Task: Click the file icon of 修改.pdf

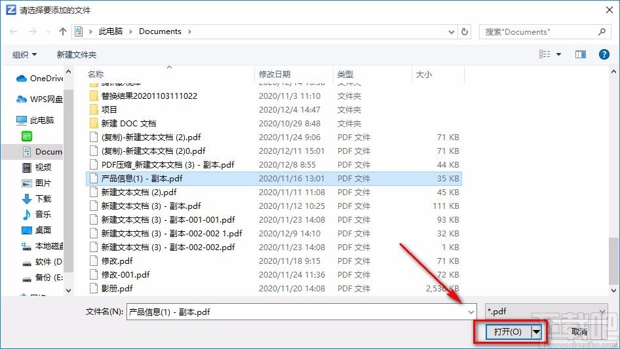Action: click(94, 261)
